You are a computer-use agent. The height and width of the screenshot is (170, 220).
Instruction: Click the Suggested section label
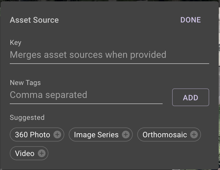tap(27, 117)
